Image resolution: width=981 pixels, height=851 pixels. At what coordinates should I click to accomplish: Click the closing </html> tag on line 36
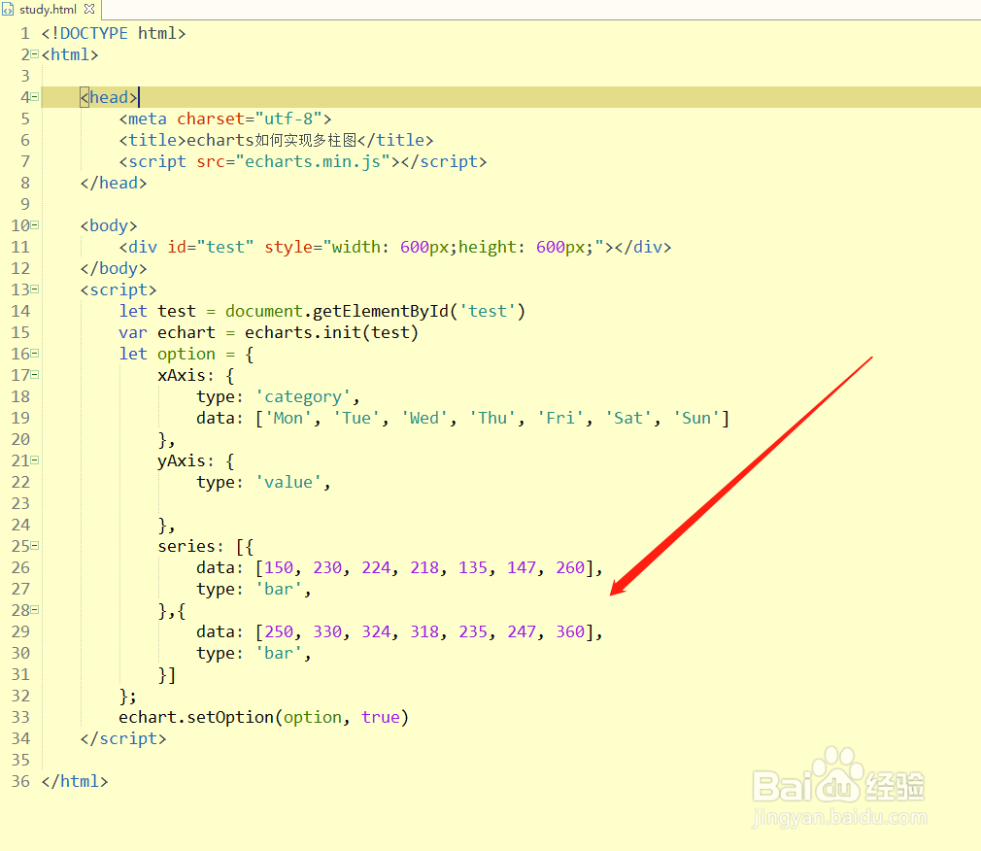(75, 782)
